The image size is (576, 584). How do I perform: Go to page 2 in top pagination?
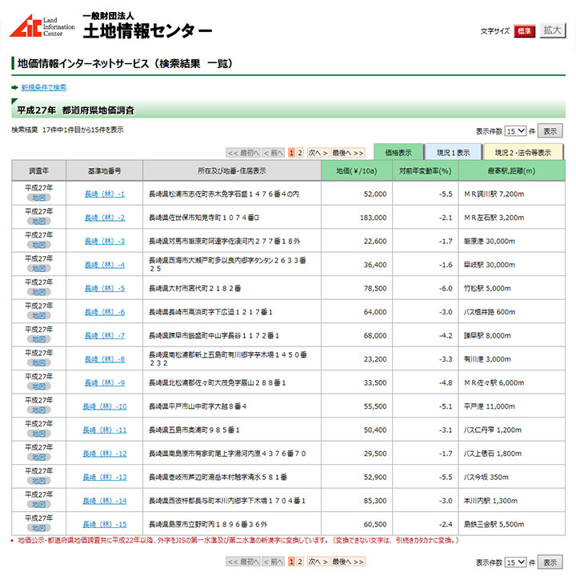point(300,152)
